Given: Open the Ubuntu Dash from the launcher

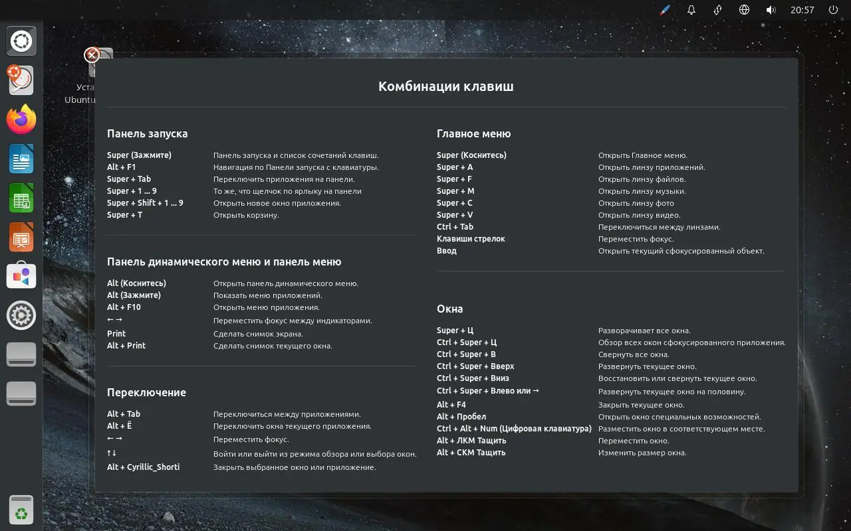Looking at the screenshot, I should click(21, 41).
